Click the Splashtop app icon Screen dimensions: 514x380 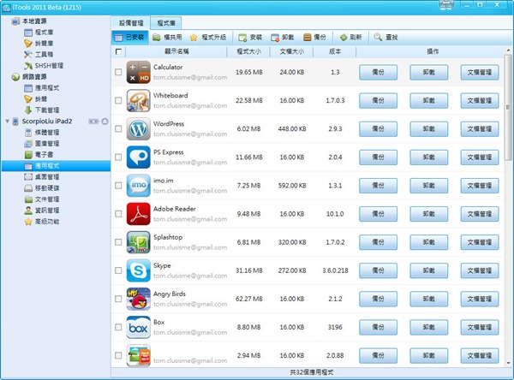point(138,242)
